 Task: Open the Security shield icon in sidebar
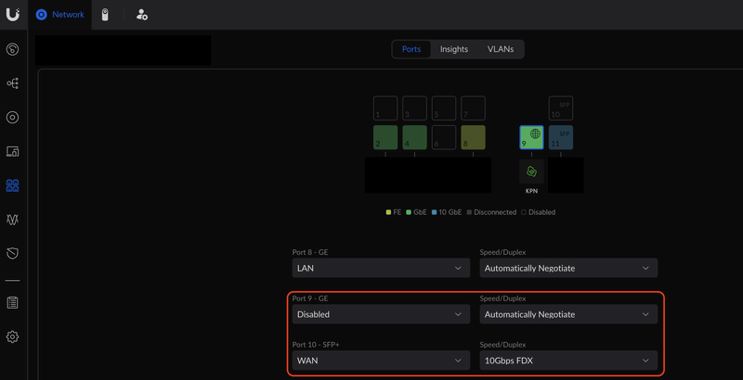click(12, 253)
